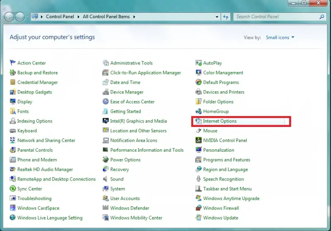The image size is (331, 231).
Task: Click the Power Options icon
Action: pos(106,160)
